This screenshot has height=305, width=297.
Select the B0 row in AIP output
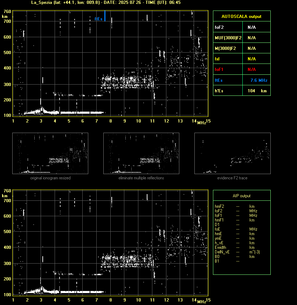point(235,257)
